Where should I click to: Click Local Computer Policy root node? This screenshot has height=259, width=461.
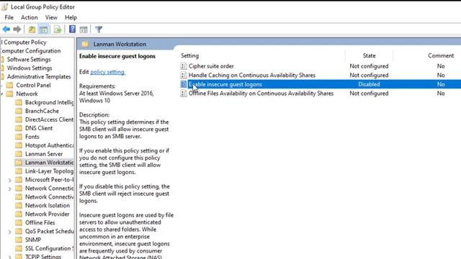click(24, 42)
